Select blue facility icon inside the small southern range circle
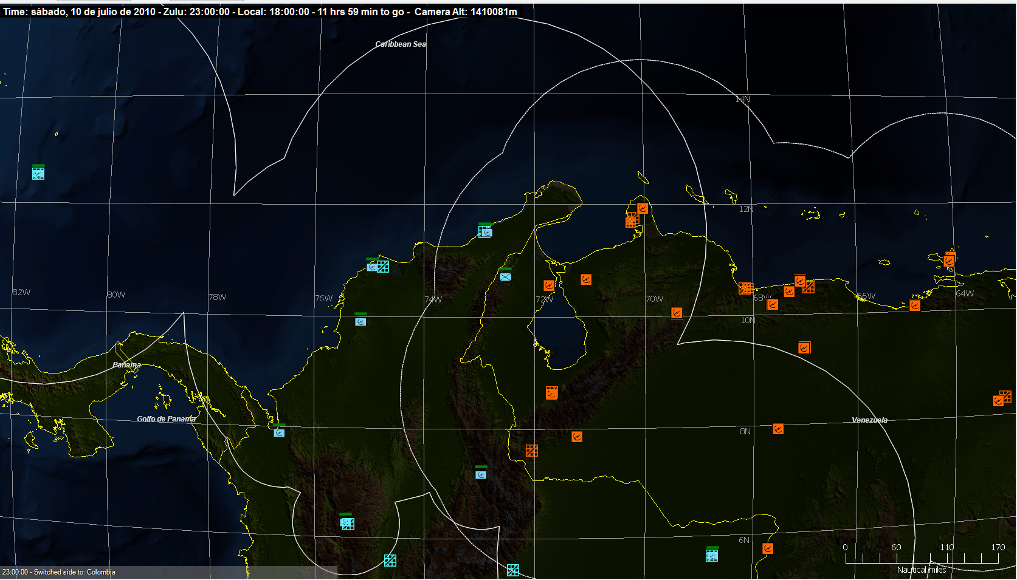1017x580 pixels. pos(347,524)
